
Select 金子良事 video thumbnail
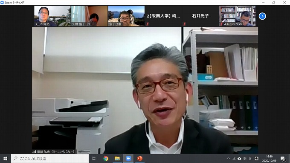[x=126, y=16]
